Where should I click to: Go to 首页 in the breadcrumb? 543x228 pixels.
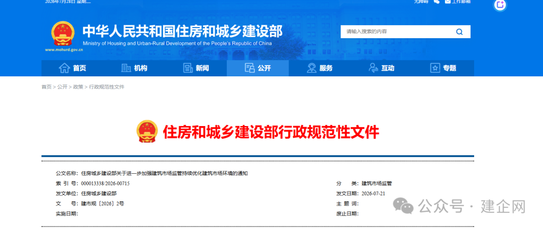tap(46, 87)
